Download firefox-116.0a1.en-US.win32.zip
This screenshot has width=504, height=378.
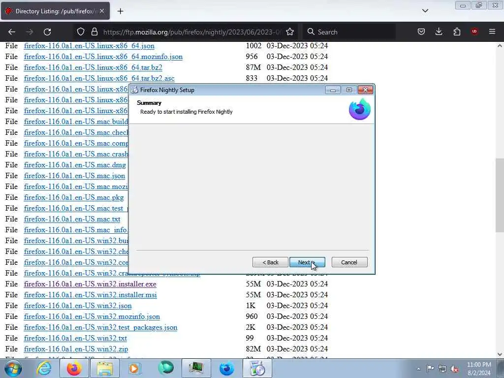(x=76, y=349)
